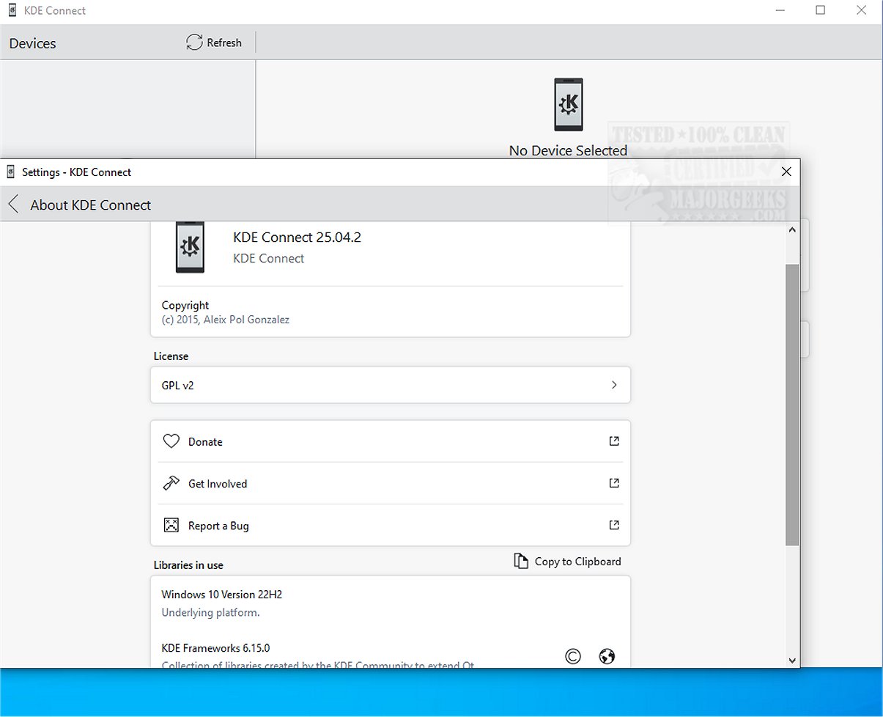Click the Copy to Clipboard icon
883x717 pixels.
click(x=521, y=561)
